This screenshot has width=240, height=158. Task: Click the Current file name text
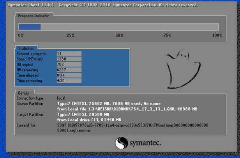tap(132, 127)
